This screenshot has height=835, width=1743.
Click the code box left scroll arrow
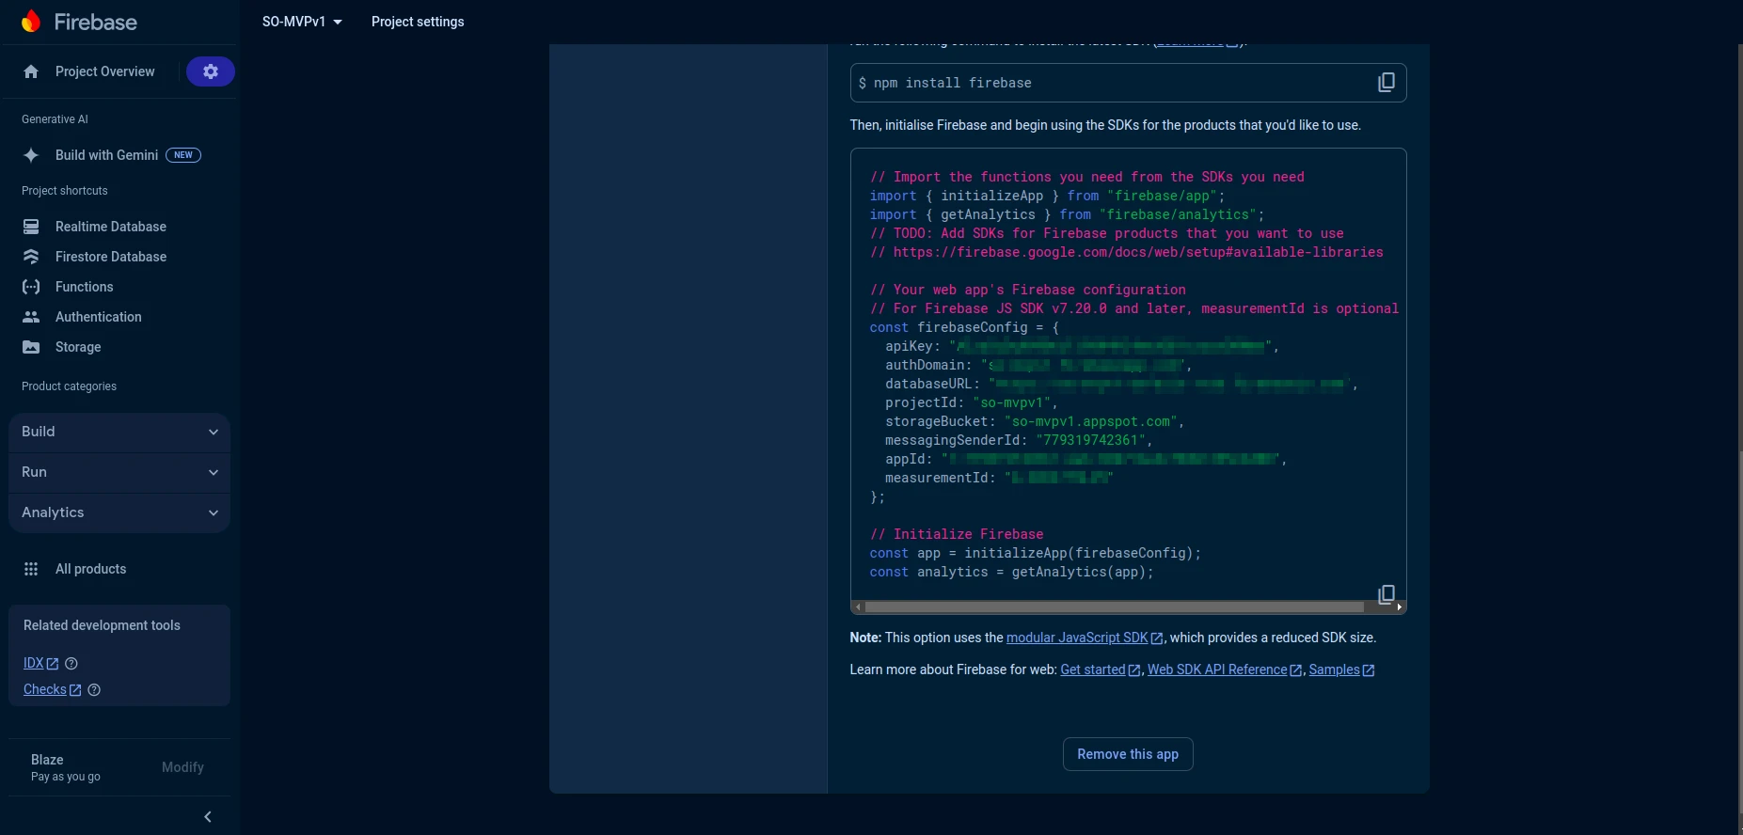click(x=858, y=607)
